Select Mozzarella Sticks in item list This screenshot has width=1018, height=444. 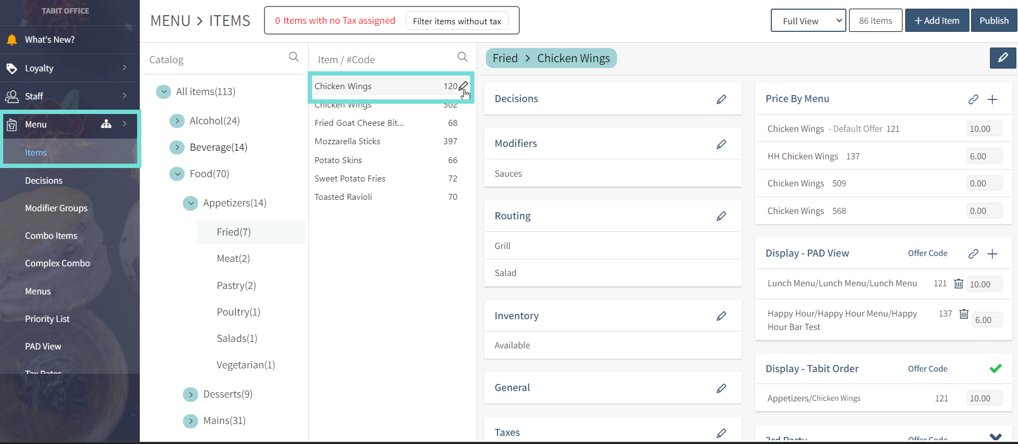[x=348, y=142]
